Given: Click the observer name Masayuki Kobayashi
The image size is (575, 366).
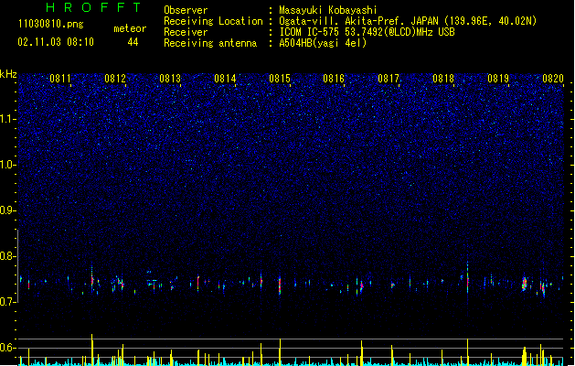Looking at the screenshot, I should (x=328, y=10).
